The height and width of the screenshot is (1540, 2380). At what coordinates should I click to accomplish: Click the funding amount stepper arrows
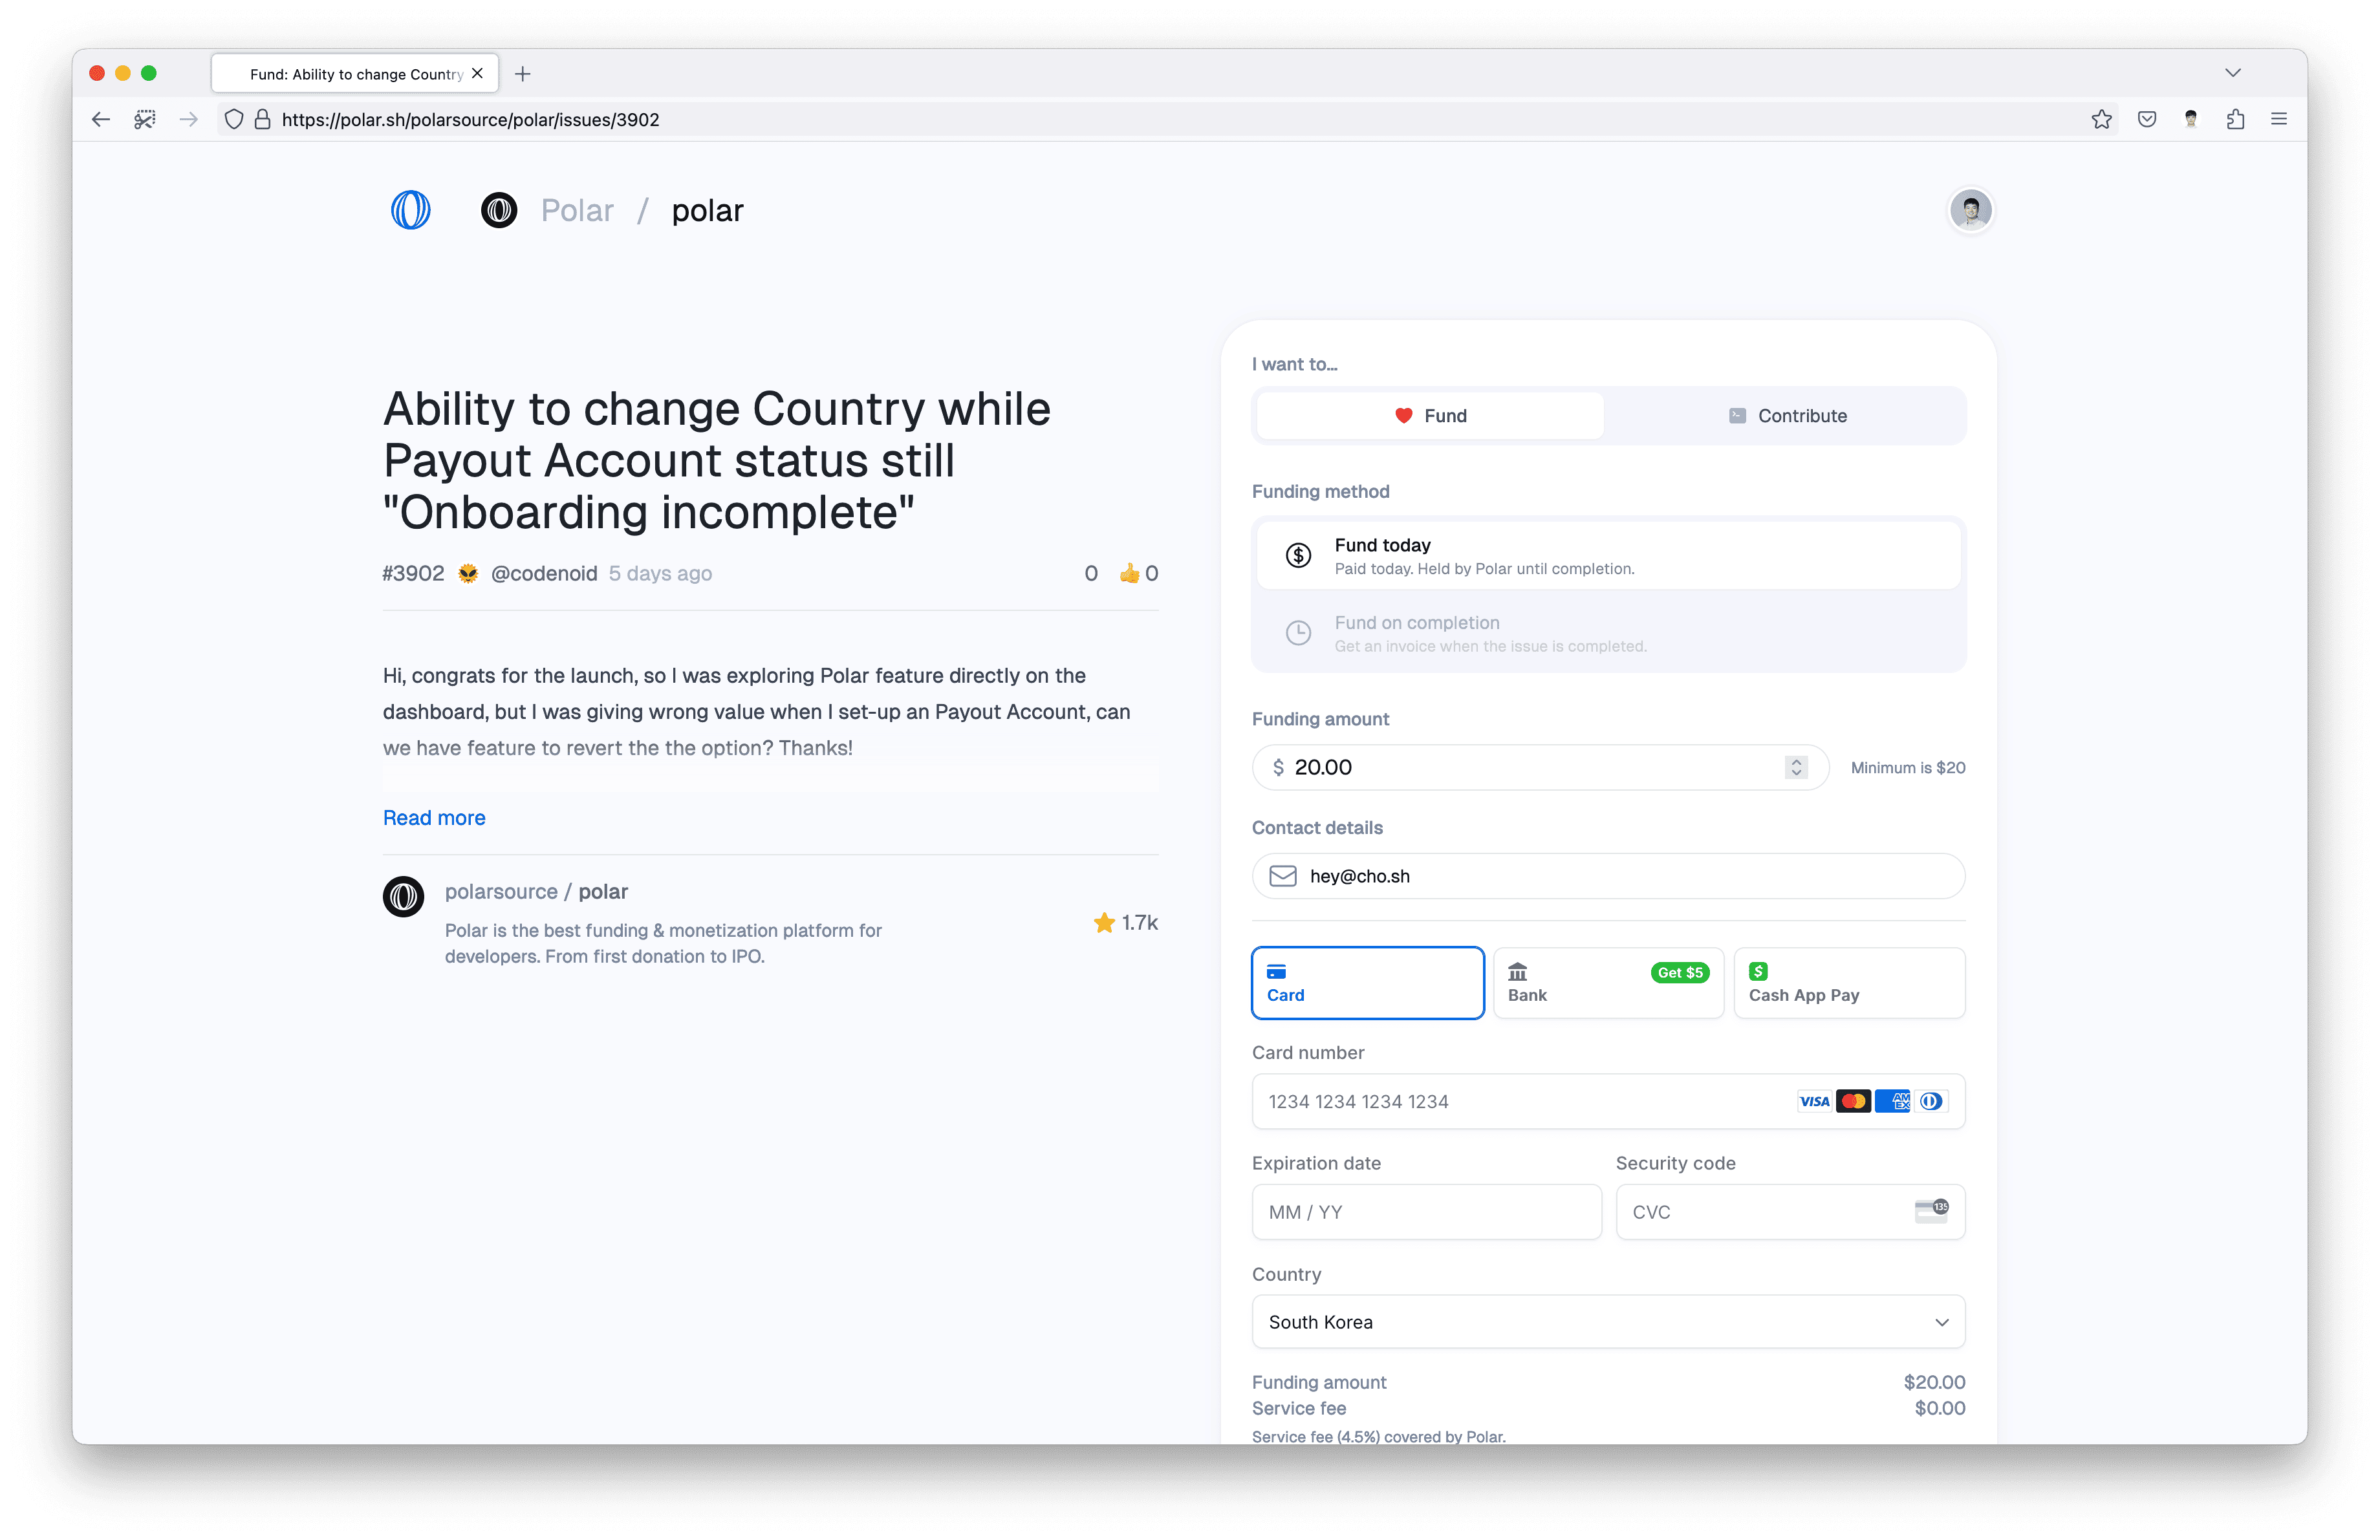click(x=1796, y=767)
